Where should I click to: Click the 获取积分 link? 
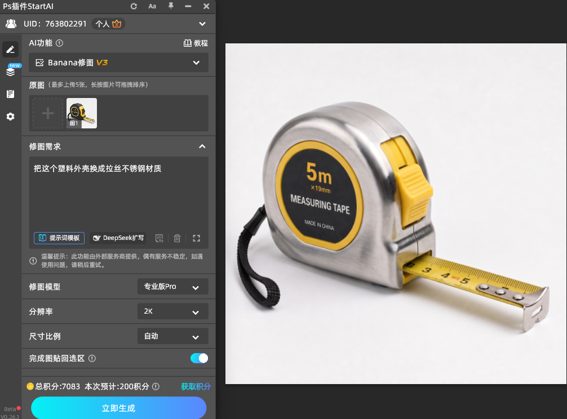(196, 386)
